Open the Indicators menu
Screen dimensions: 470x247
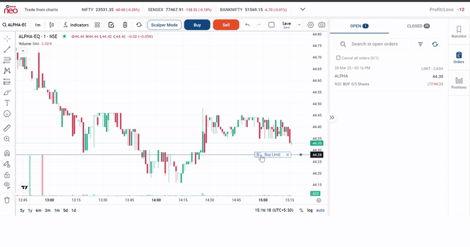76,25
